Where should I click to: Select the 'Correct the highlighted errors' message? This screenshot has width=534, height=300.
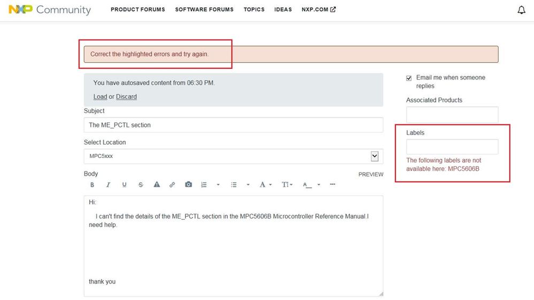pyautogui.click(x=150, y=54)
